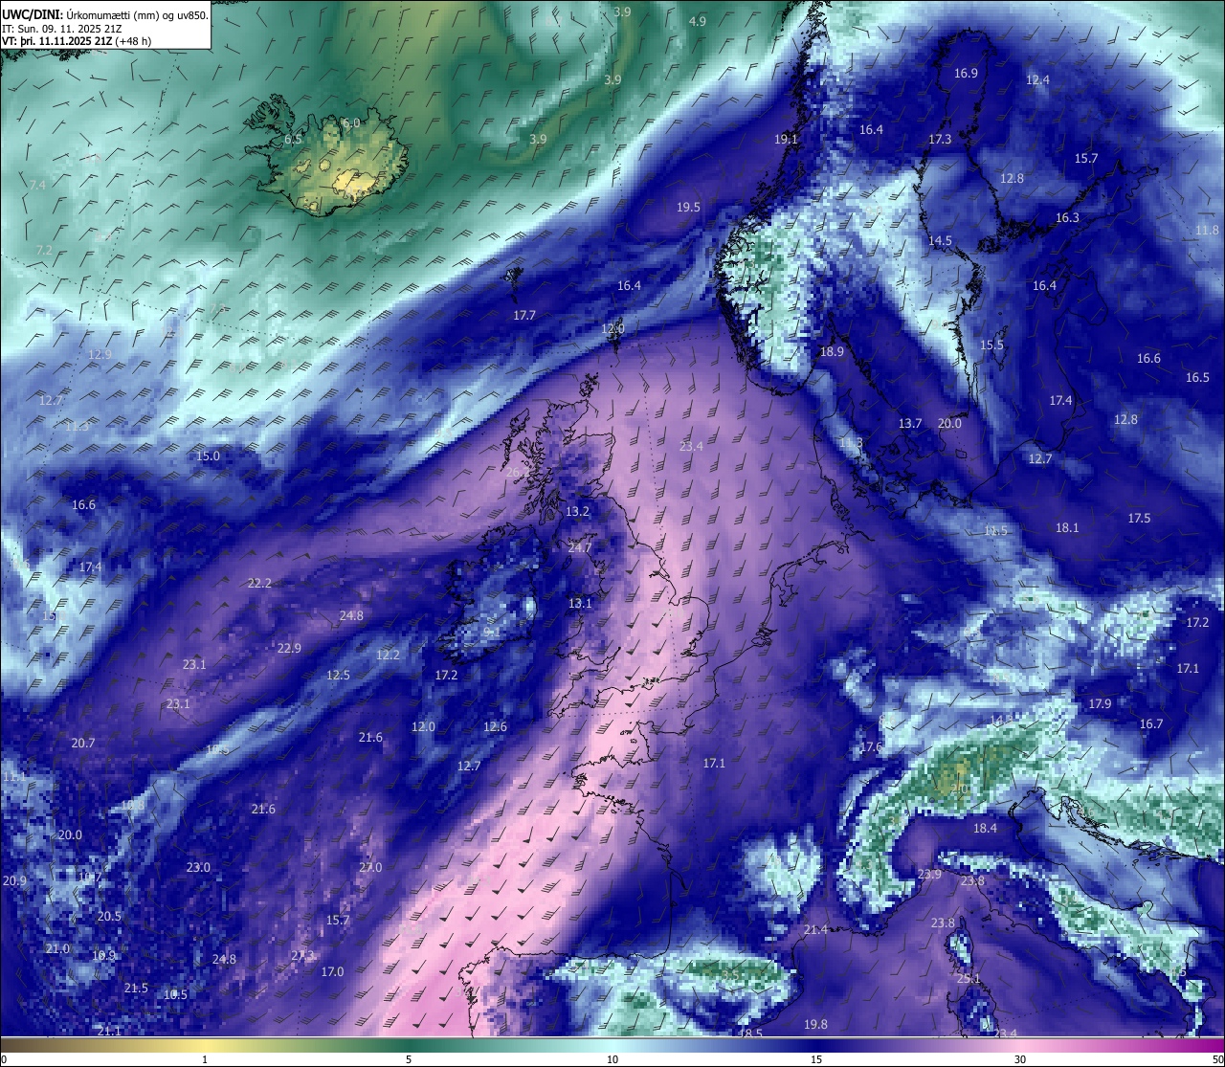Click the value "16.9" over northern Scandinavia
This screenshot has width=1225, height=1067.
pos(966,74)
